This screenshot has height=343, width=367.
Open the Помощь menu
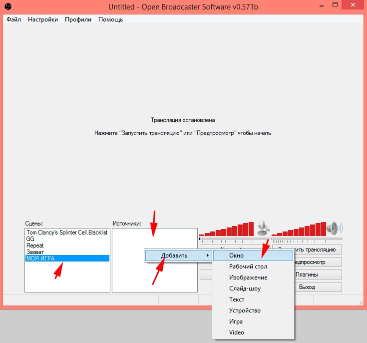[x=110, y=19]
